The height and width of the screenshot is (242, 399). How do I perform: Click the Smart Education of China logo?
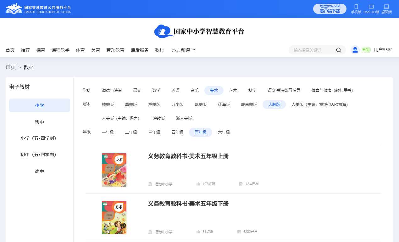[x=38, y=9]
